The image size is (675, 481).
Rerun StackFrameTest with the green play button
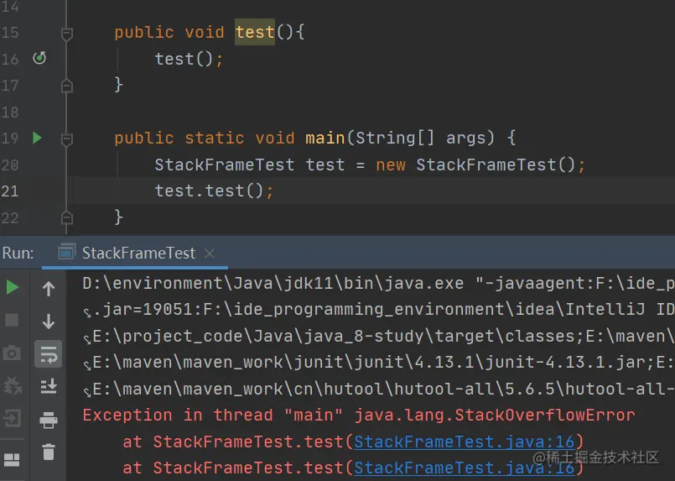pyautogui.click(x=13, y=287)
